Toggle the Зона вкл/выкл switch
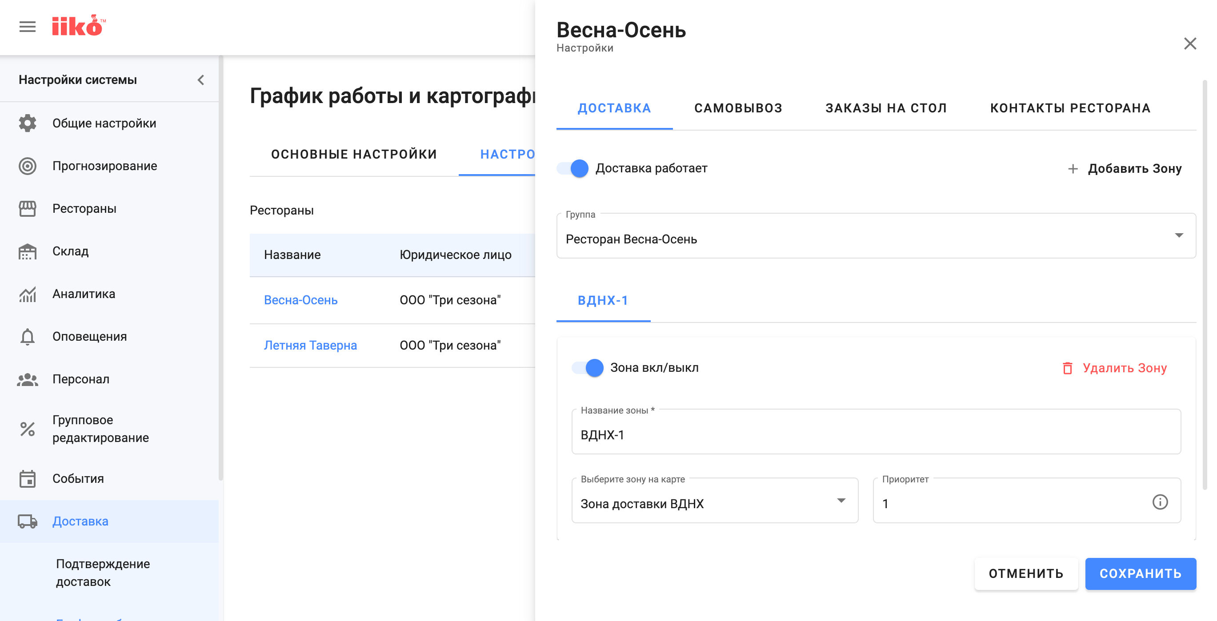This screenshot has width=1217, height=621. (588, 367)
